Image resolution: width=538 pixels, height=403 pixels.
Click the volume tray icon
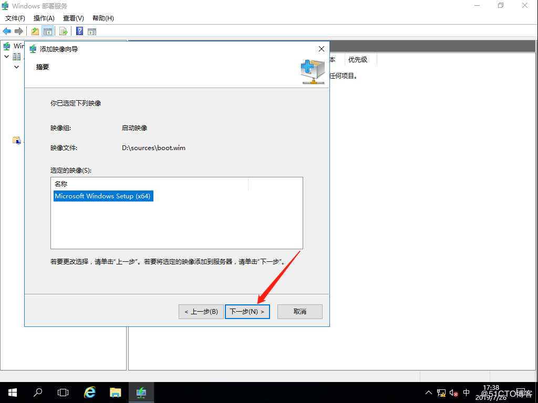453,393
